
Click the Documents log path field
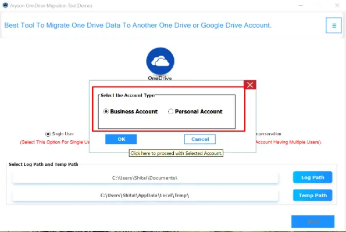pos(145,177)
